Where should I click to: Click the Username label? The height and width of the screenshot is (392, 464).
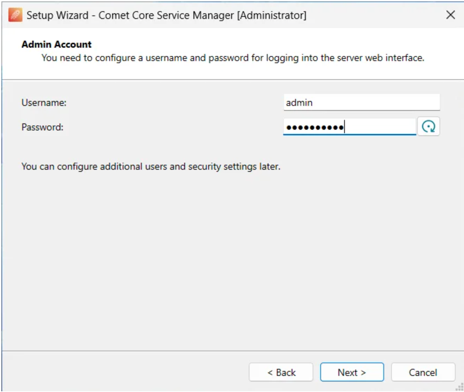[x=43, y=102]
